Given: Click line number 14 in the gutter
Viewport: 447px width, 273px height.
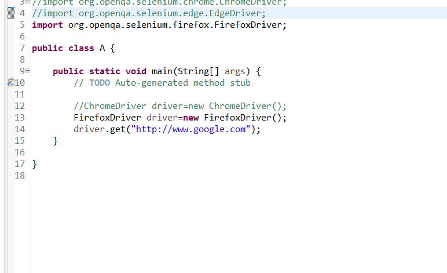Looking at the screenshot, I should 19,129.
